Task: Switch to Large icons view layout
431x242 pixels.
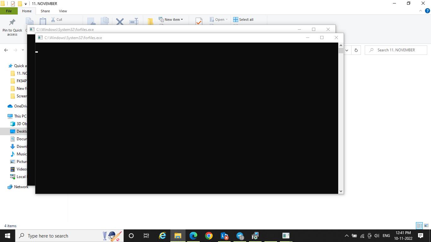Action: click(x=426, y=226)
